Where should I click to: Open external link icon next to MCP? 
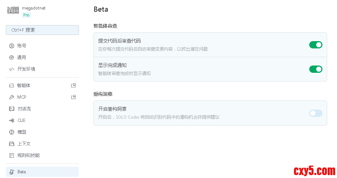[x=73, y=97]
